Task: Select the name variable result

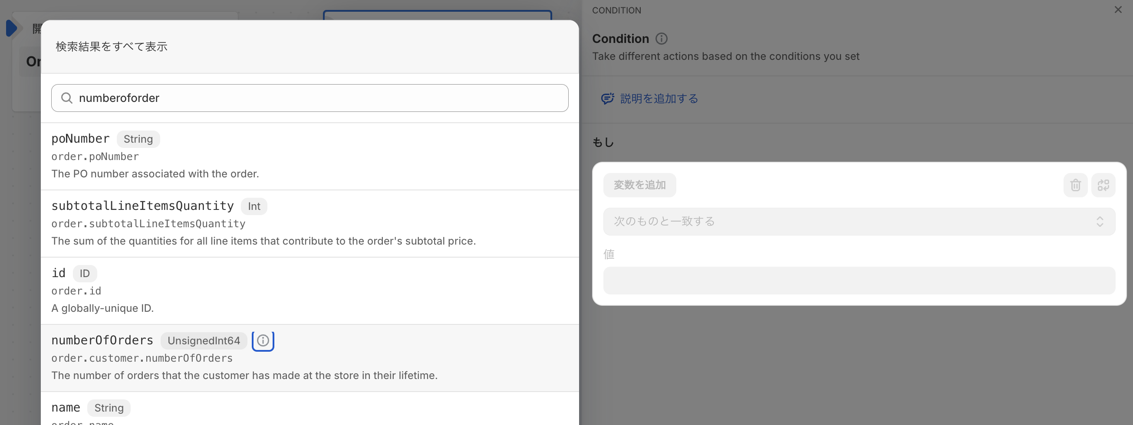Action: 310,409
